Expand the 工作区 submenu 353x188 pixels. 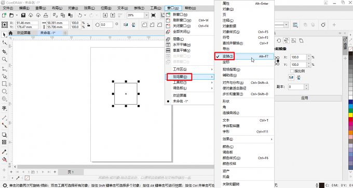(189, 69)
